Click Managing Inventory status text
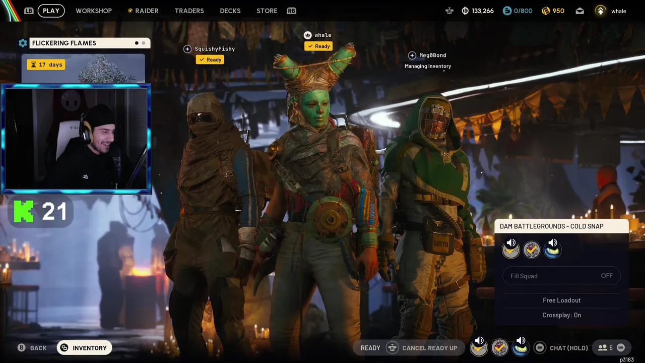 tap(428, 66)
